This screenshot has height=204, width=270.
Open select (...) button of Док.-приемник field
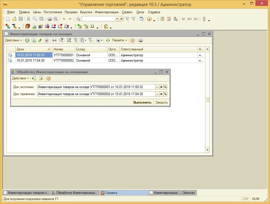click(157, 94)
